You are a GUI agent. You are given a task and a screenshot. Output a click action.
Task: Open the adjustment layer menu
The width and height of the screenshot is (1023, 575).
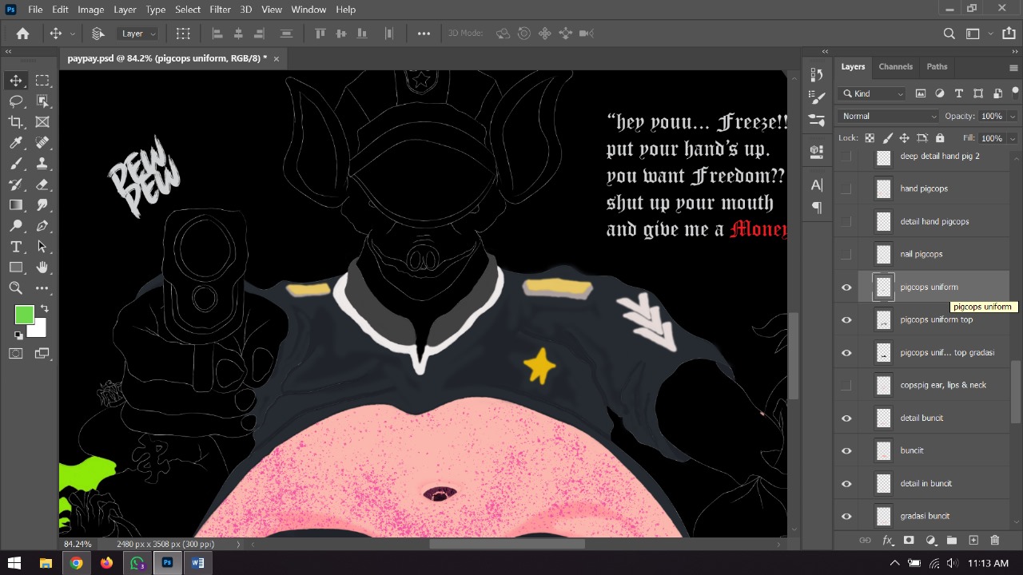point(930,541)
